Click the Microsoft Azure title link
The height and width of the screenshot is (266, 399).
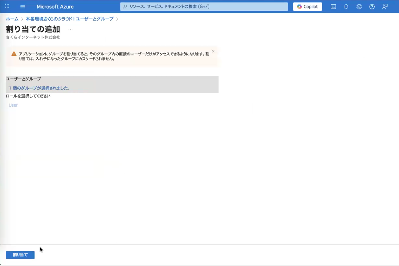[x=55, y=7]
